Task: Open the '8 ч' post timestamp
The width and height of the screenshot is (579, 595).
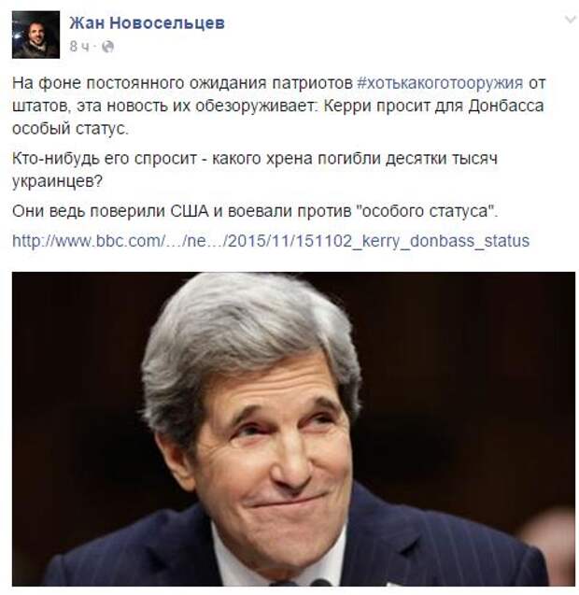Action: (x=79, y=47)
